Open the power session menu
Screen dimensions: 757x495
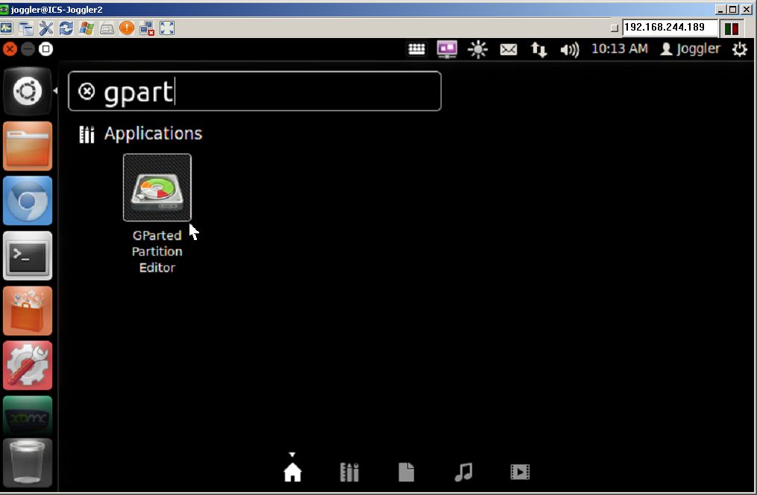point(740,49)
